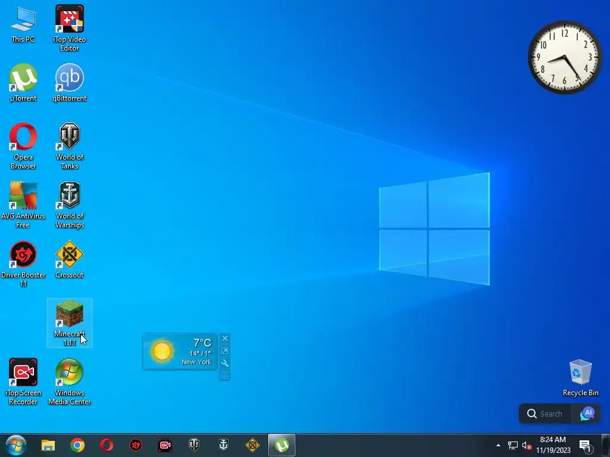Click the weather gadget drag handle
The height and width of the screenshot is (457, 610).
tap(225, 375)
